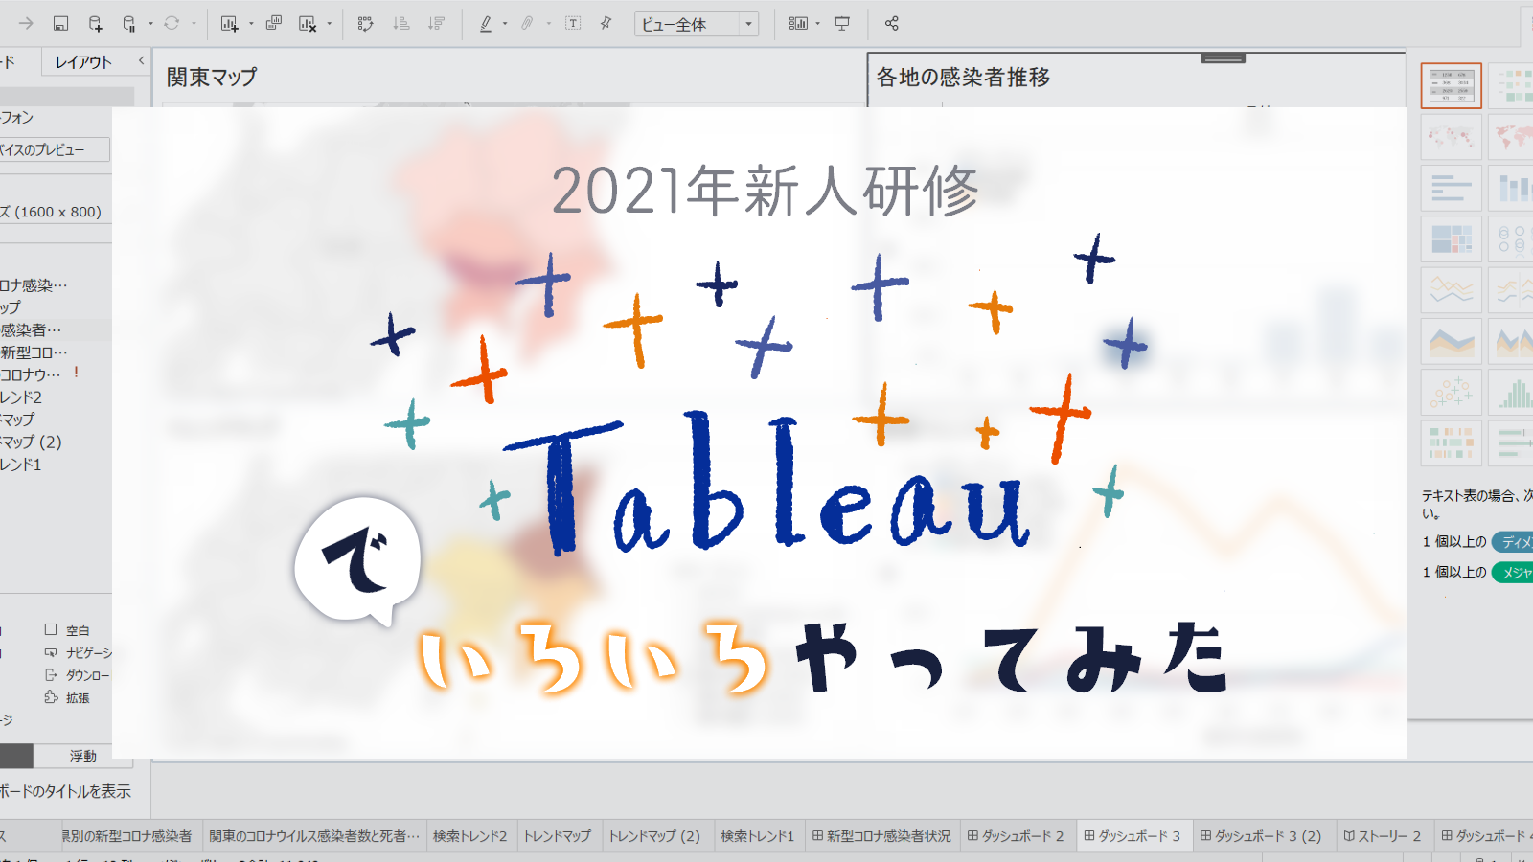Click the Download object icon
Screen dimensions: 1533x862
(x=51, y=674)
